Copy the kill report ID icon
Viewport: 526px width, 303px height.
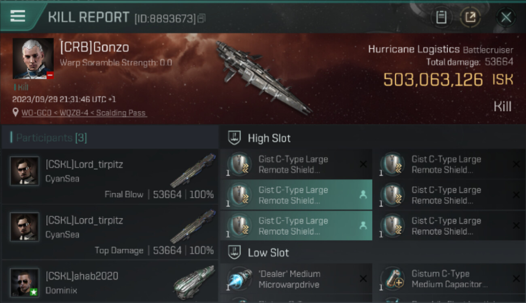tap(201, 18)
